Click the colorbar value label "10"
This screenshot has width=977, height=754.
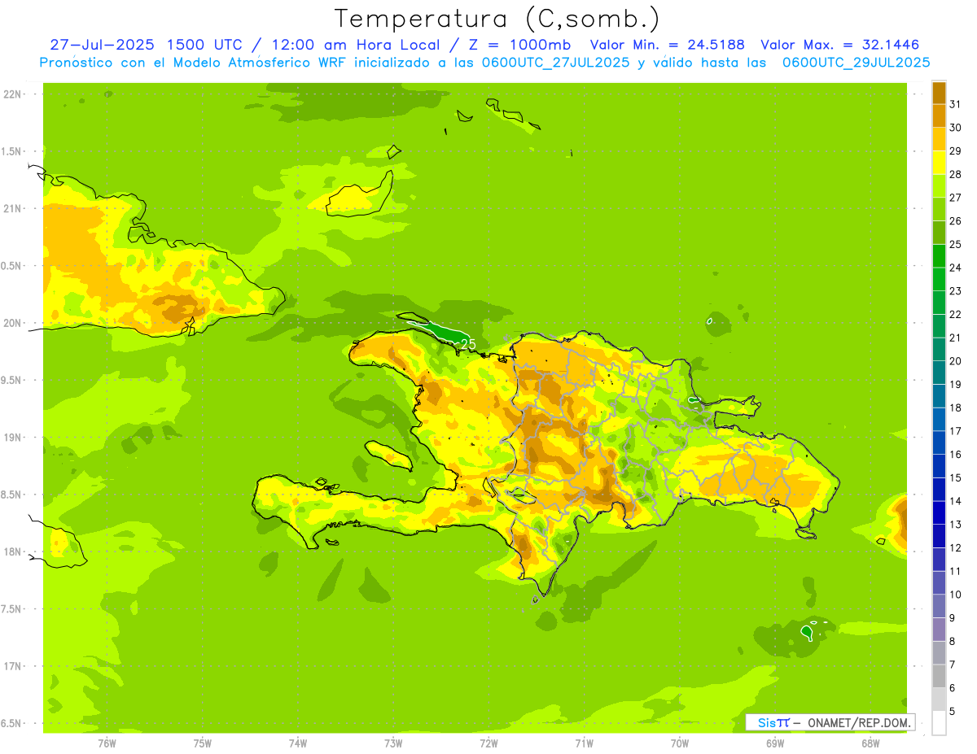click(x=955, y=595)
